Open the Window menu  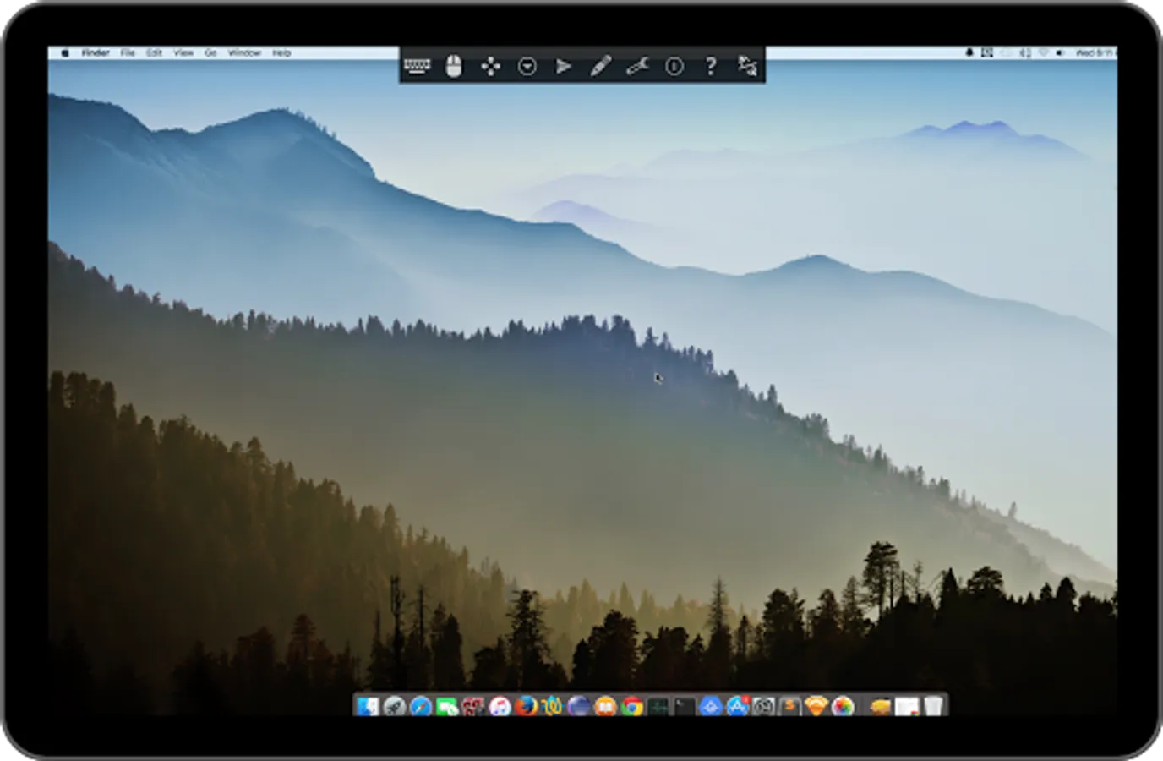[244, 52]
